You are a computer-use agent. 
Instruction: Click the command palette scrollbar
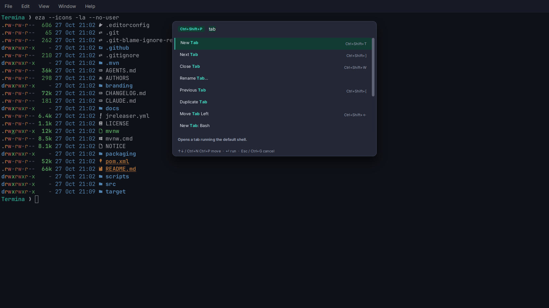pyautogui.click(x=373, y=67)
